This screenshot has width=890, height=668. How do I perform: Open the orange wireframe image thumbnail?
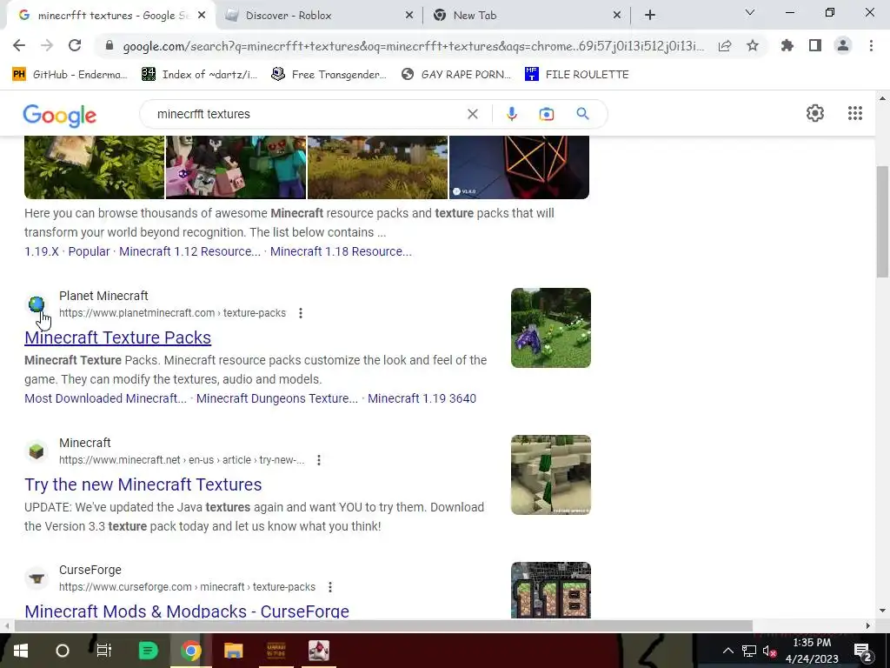point(519,167)
